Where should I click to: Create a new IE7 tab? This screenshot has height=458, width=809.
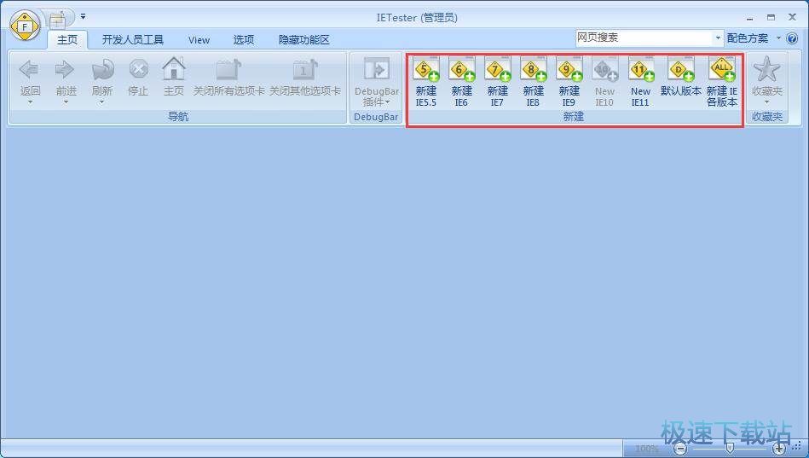497,82
